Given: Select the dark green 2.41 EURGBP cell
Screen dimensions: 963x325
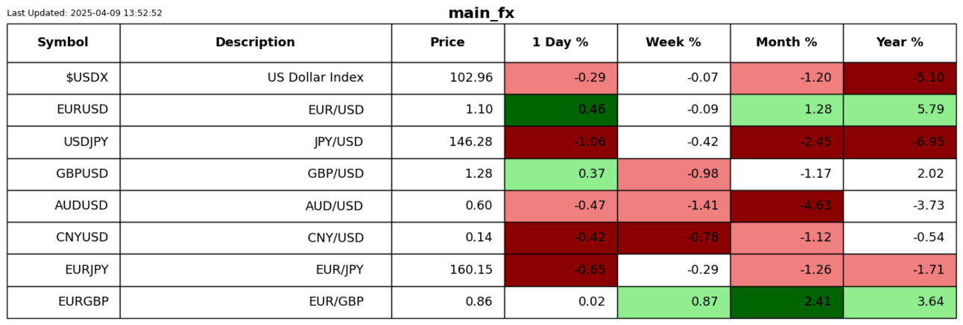Looking at the screenshot, I should click(x=786, y=302).
